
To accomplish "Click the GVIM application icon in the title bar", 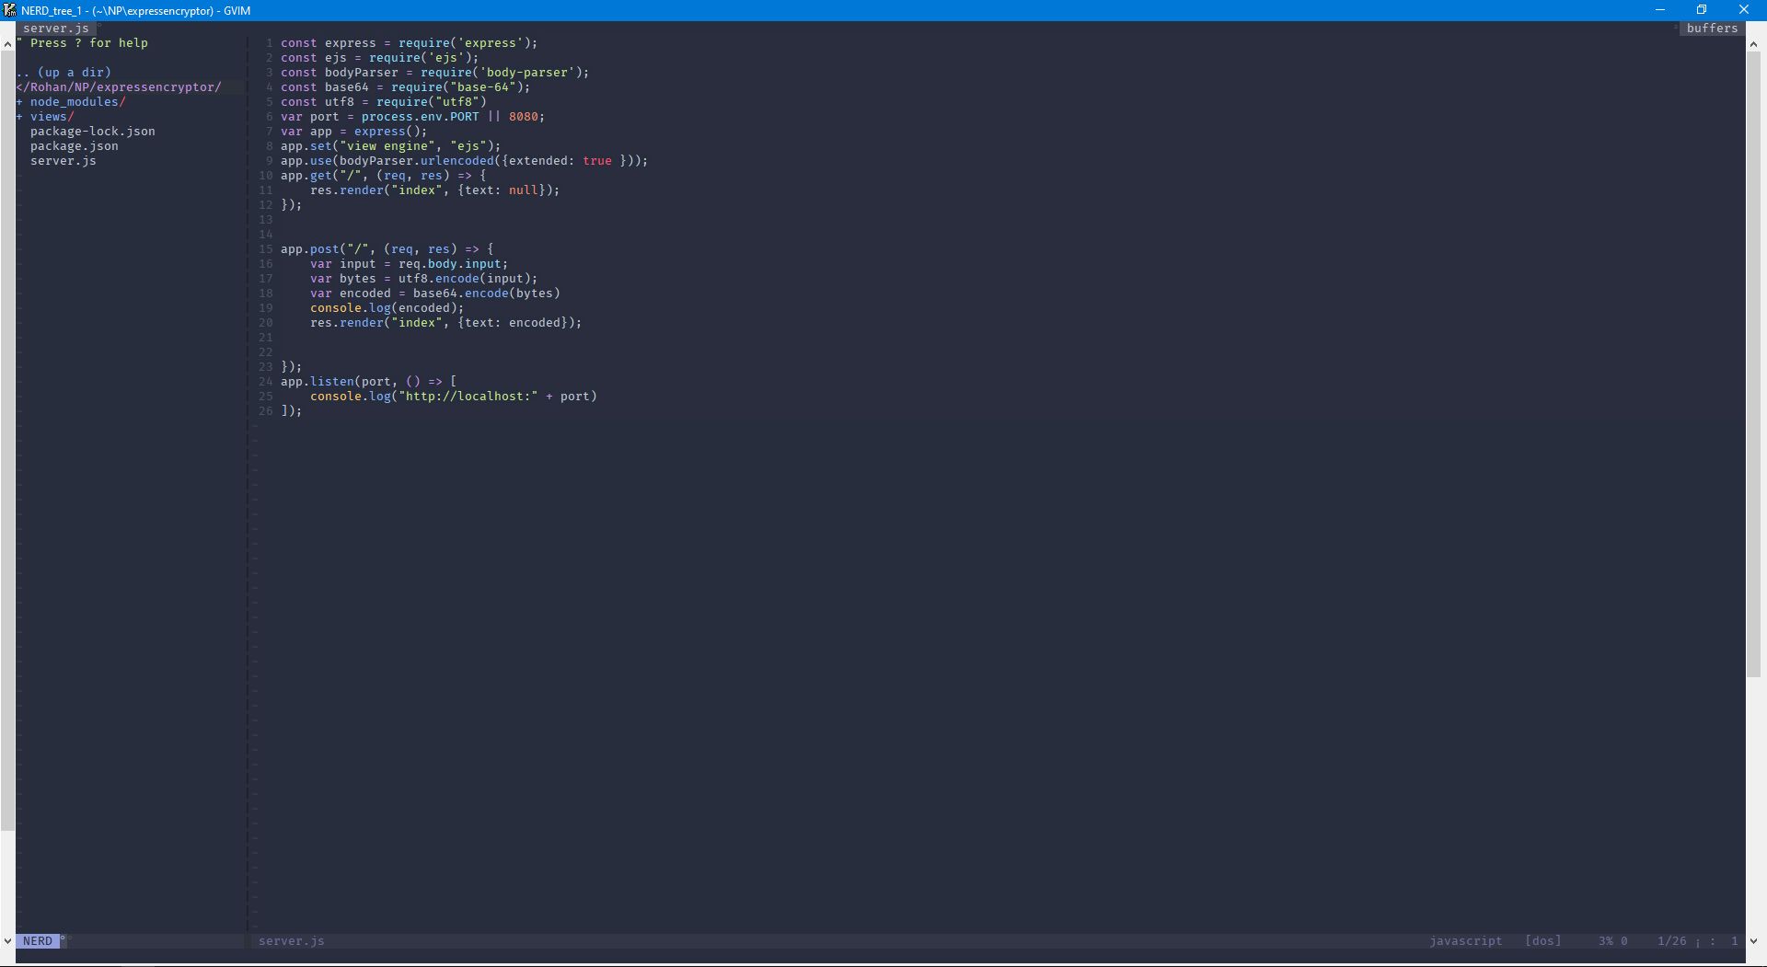I will 10,10.
